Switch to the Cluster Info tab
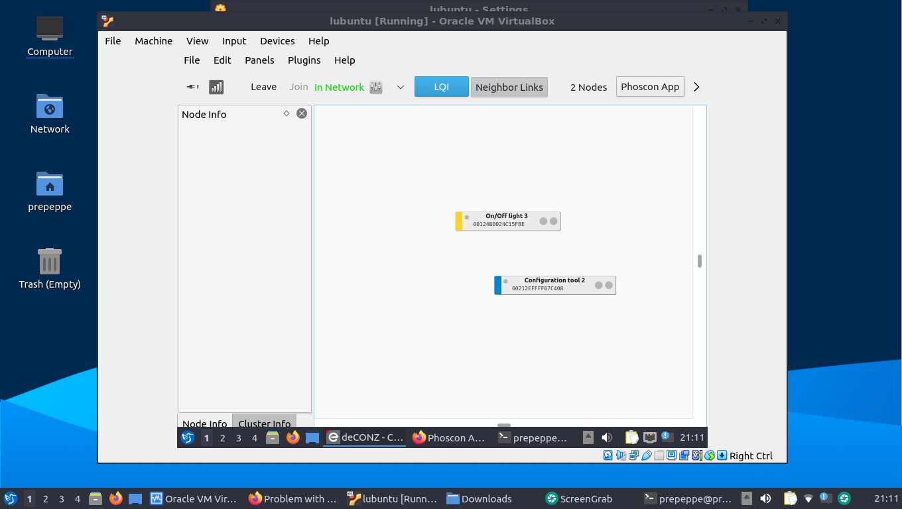 pyautogui.click(x=265, y=422)
